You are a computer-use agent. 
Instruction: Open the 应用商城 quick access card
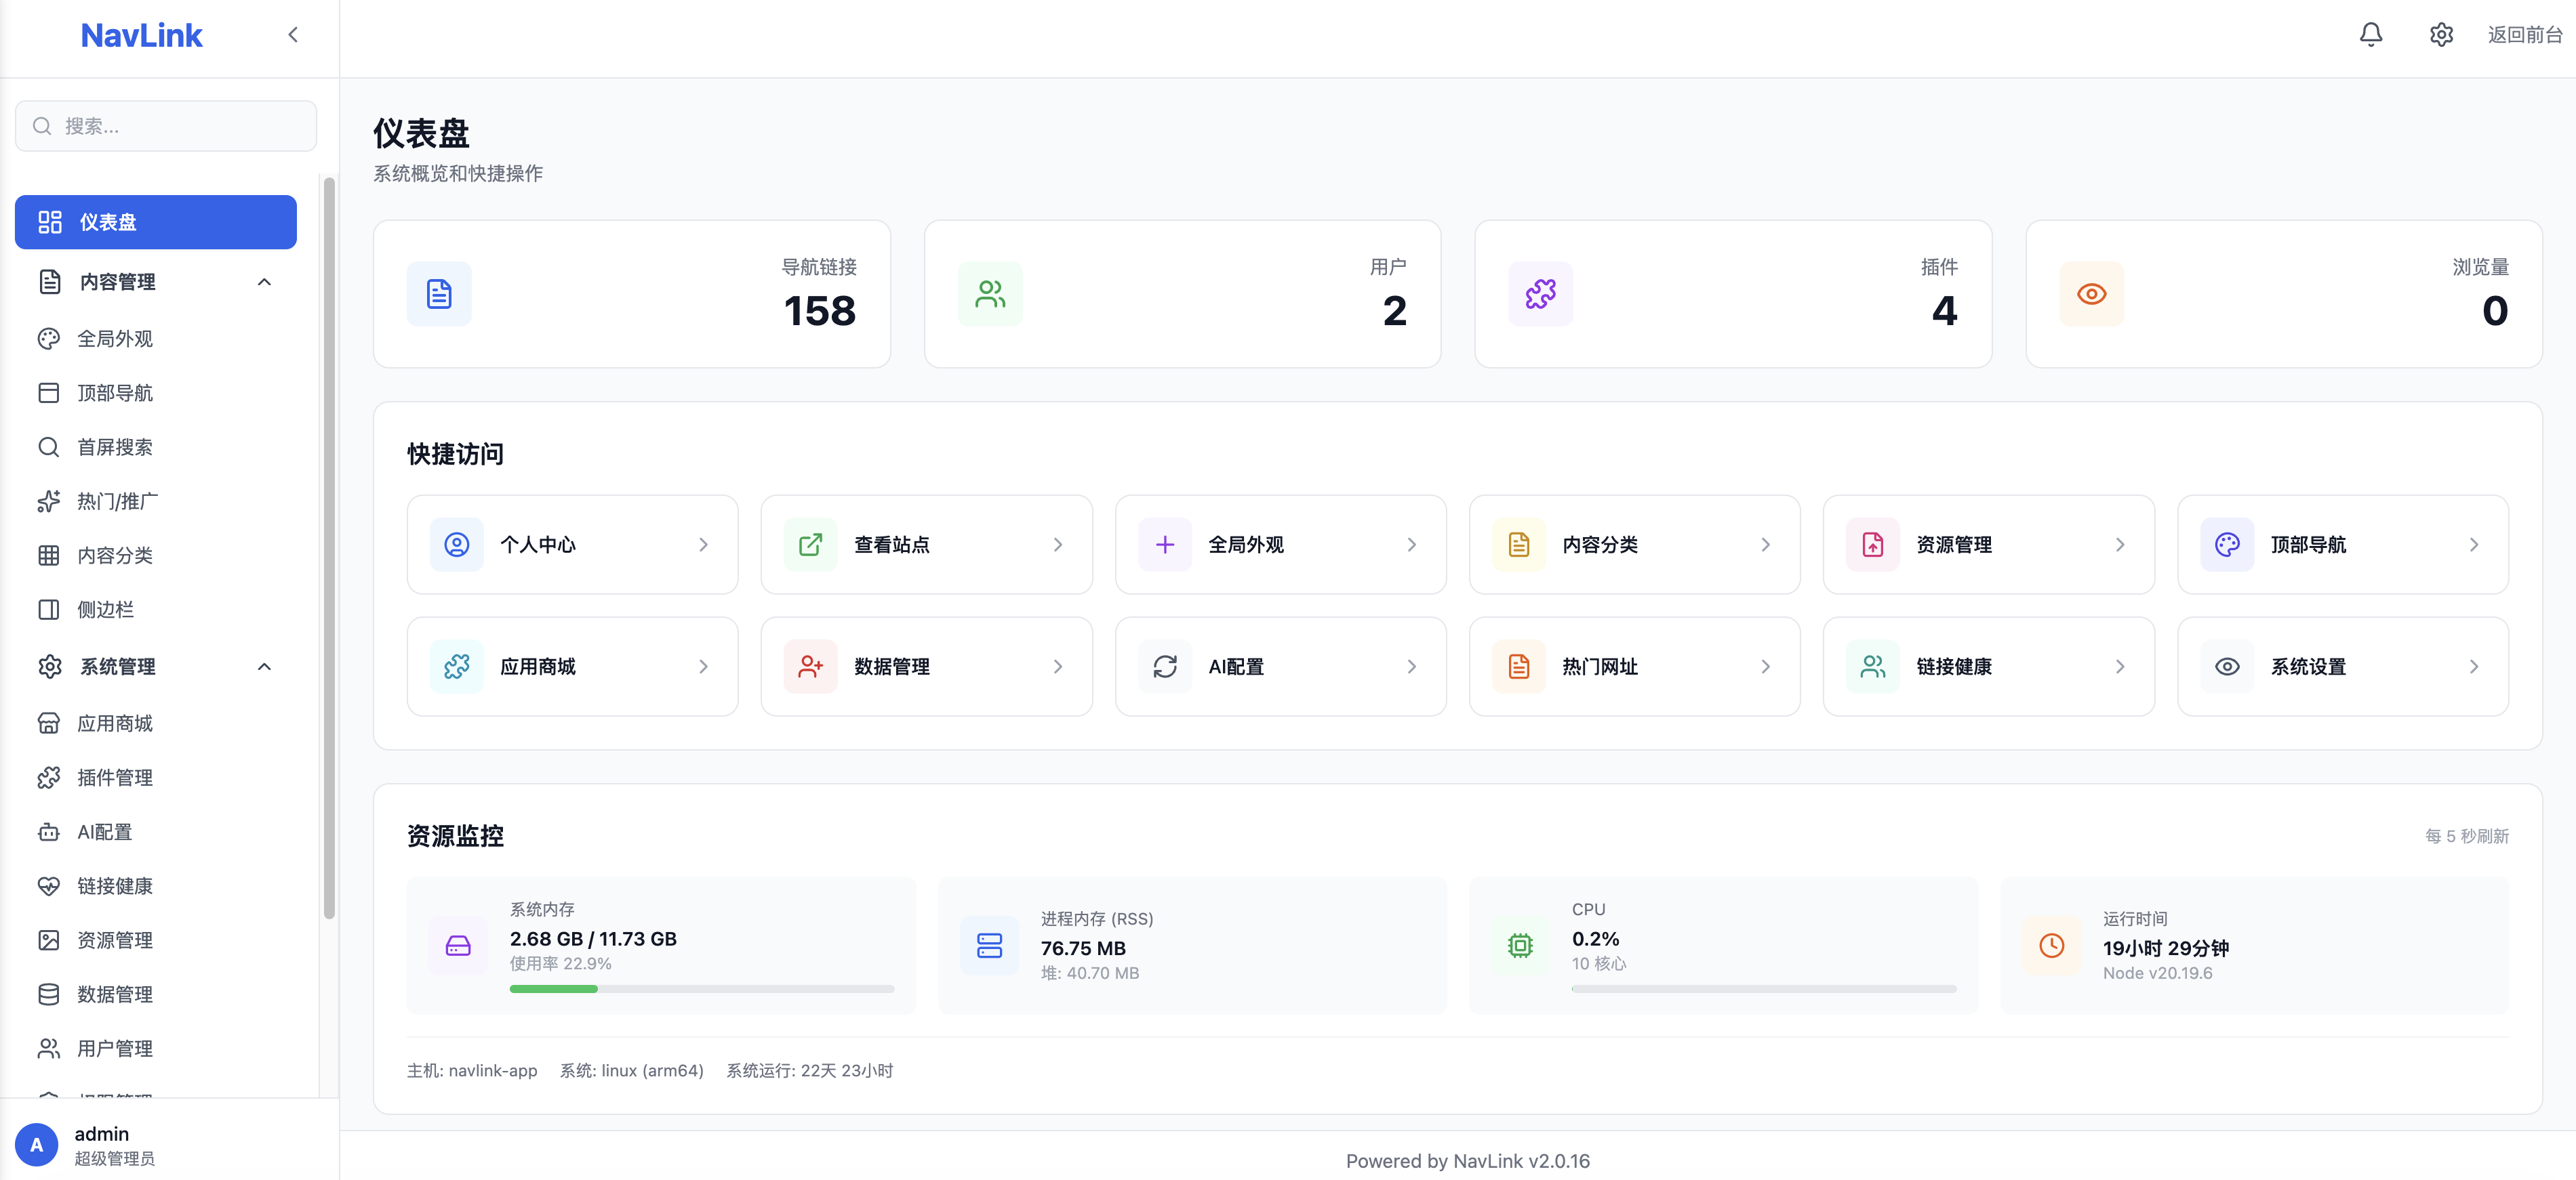[572, 667]
